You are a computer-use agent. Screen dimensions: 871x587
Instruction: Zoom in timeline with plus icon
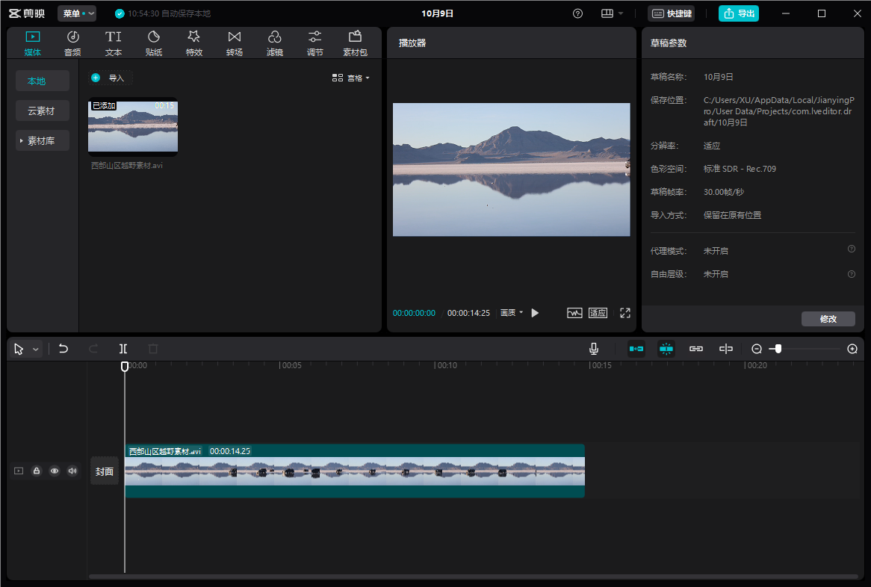click(x=852, y=349)
